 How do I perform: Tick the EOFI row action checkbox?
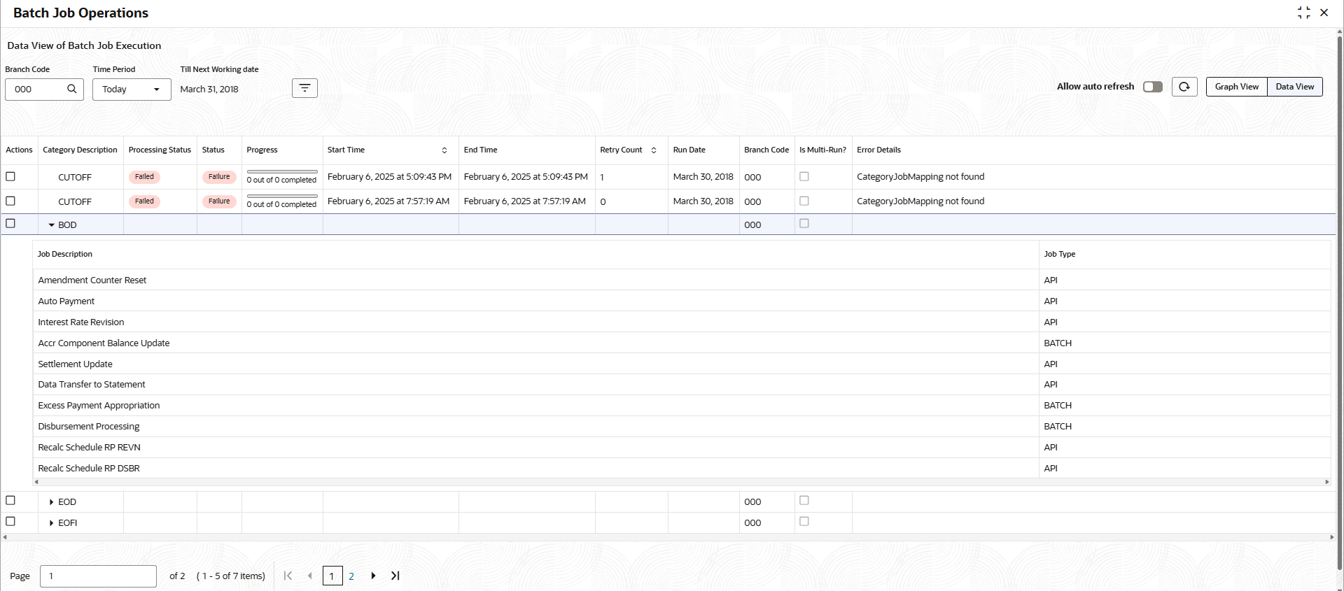coord(10,522)
